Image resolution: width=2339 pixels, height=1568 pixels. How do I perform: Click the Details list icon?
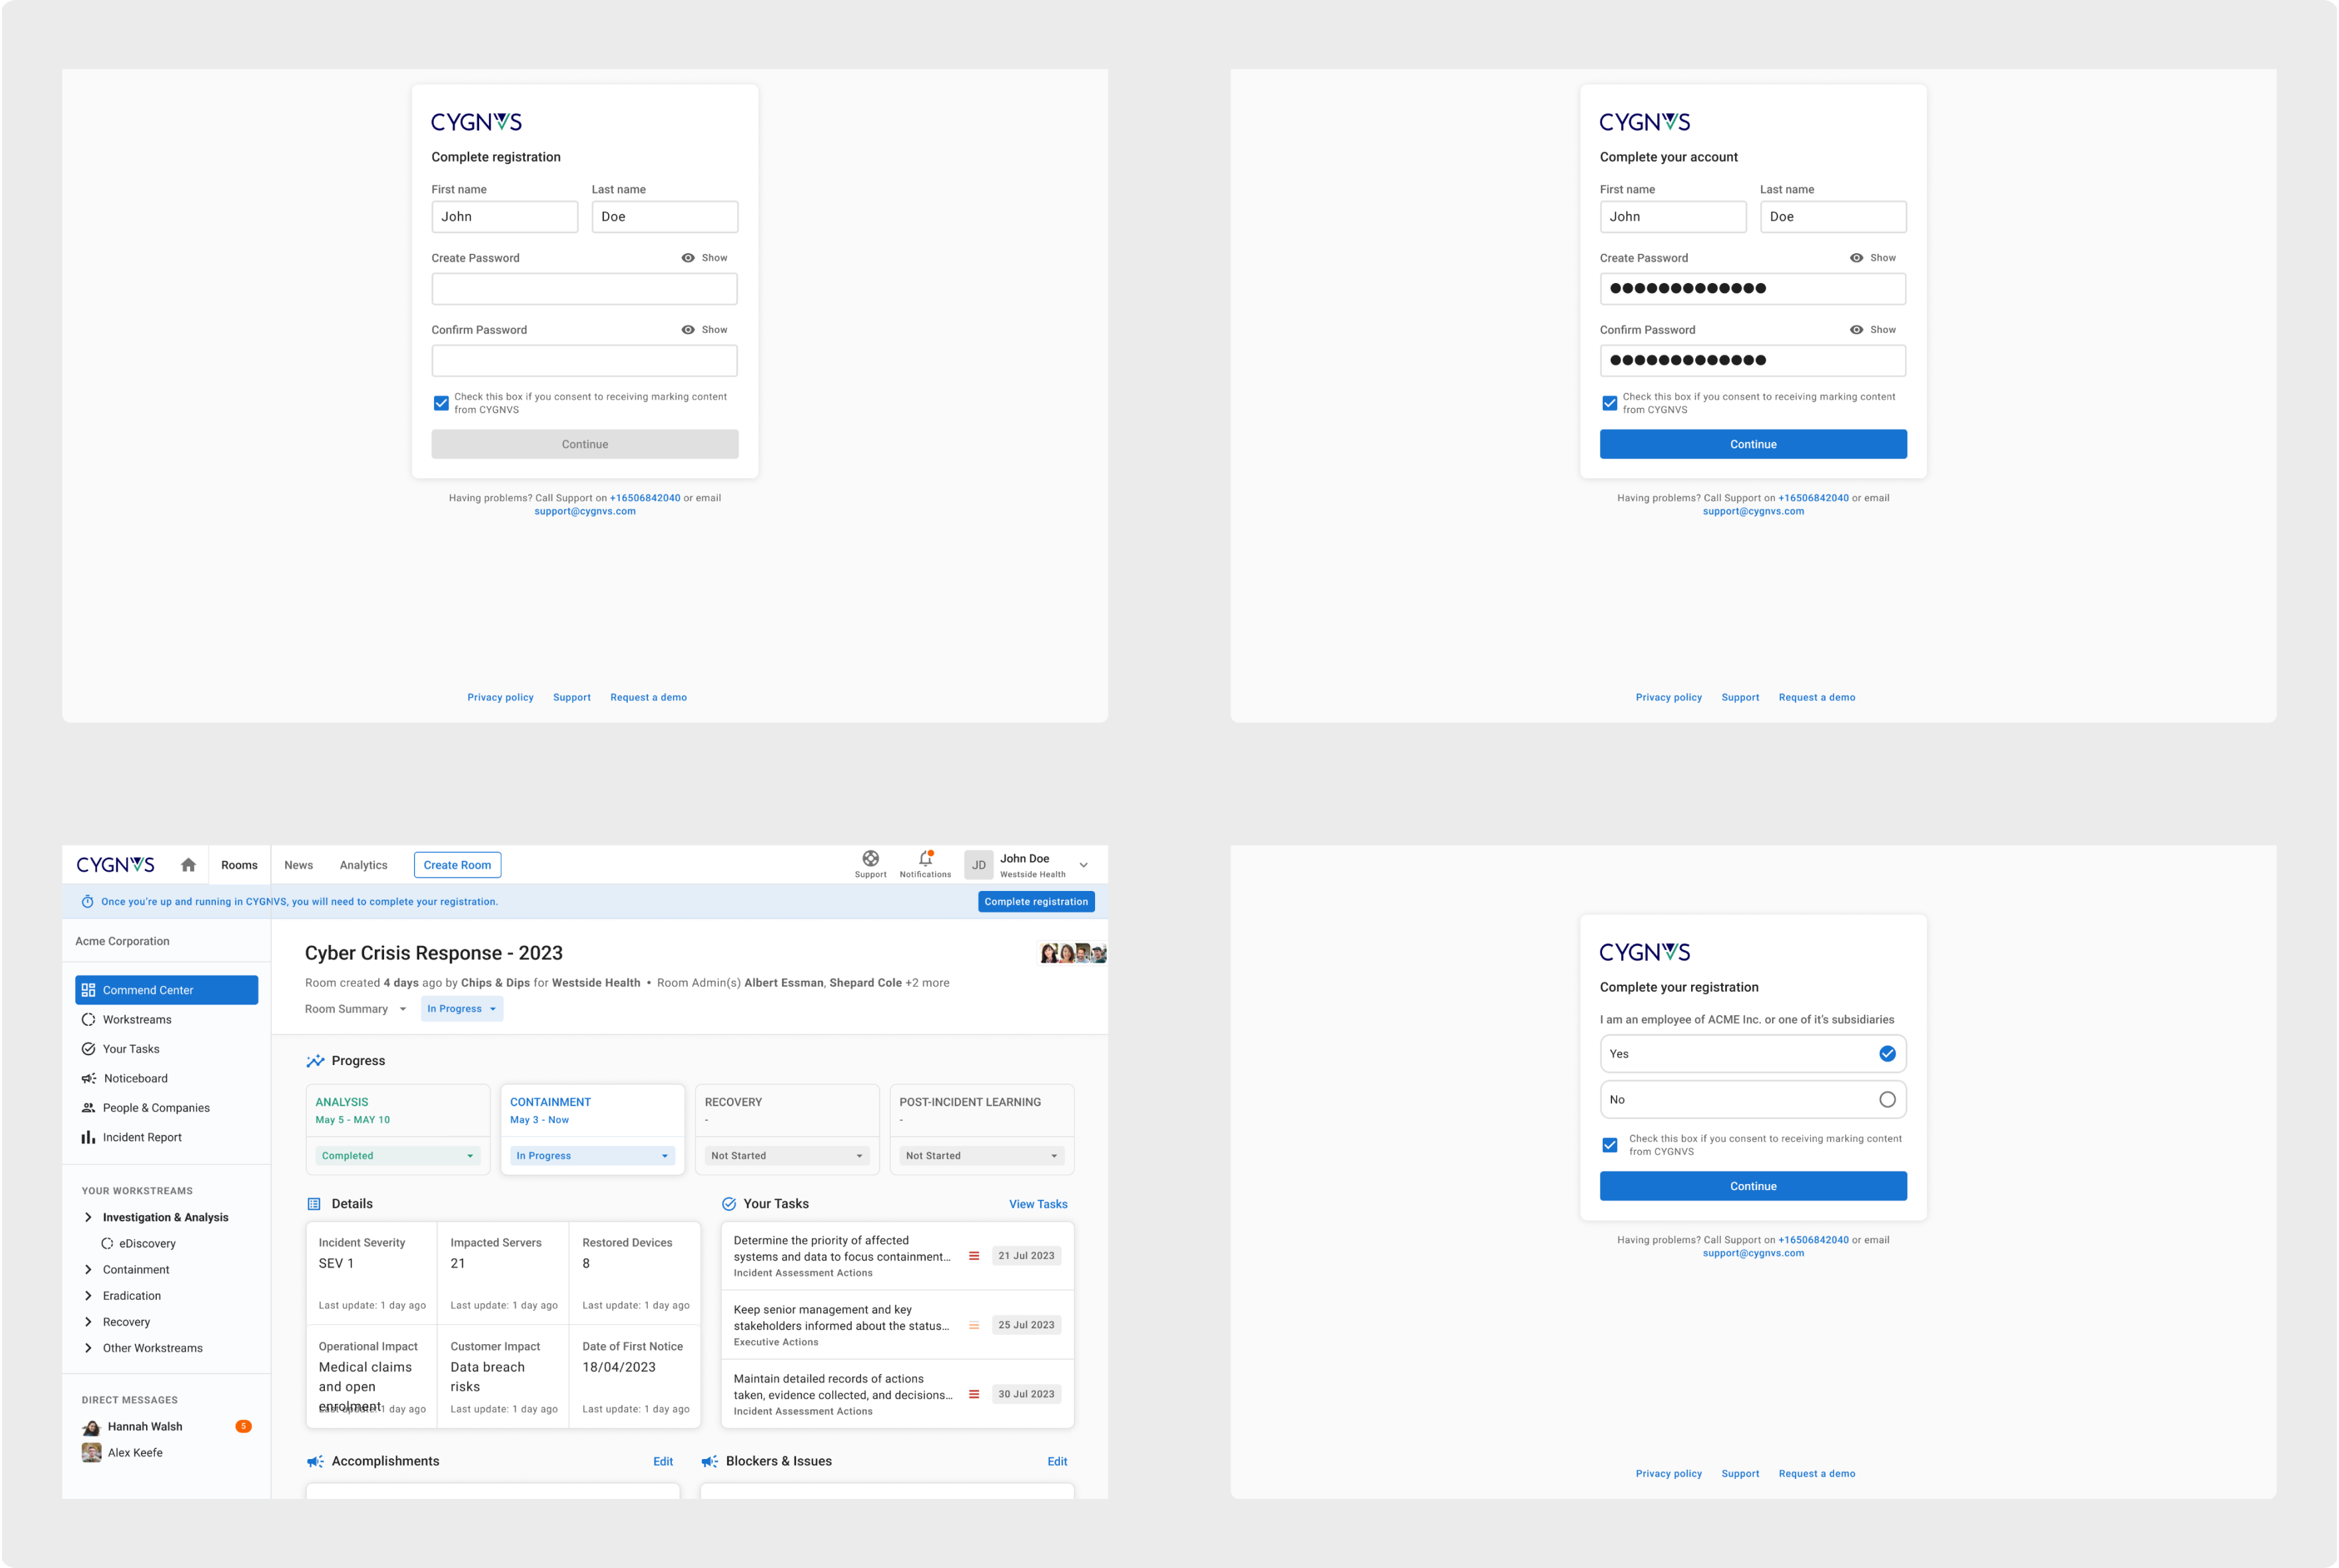pyautogui.click(x=314, y=1204)
